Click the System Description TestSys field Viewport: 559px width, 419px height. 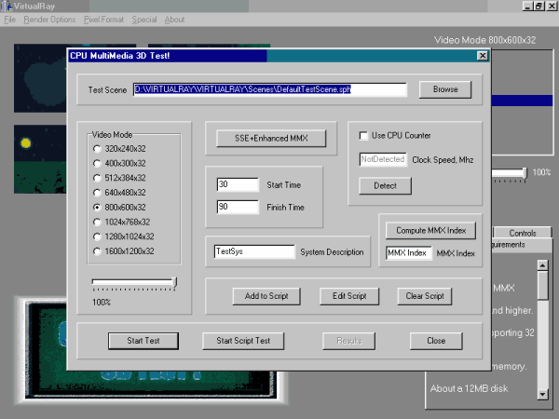point(254,251)
